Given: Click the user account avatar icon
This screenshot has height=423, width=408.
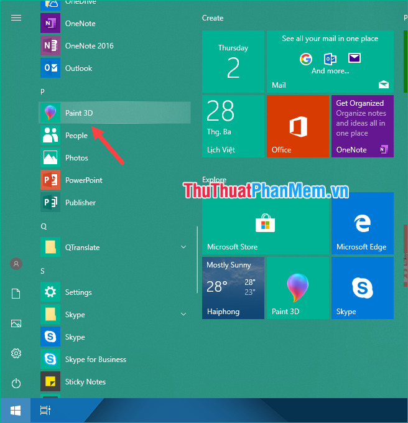Looking at the screenshot, I should pos(16,264).
